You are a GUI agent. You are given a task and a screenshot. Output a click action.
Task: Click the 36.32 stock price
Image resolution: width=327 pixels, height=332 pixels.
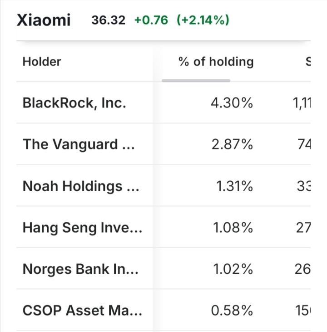108,20
